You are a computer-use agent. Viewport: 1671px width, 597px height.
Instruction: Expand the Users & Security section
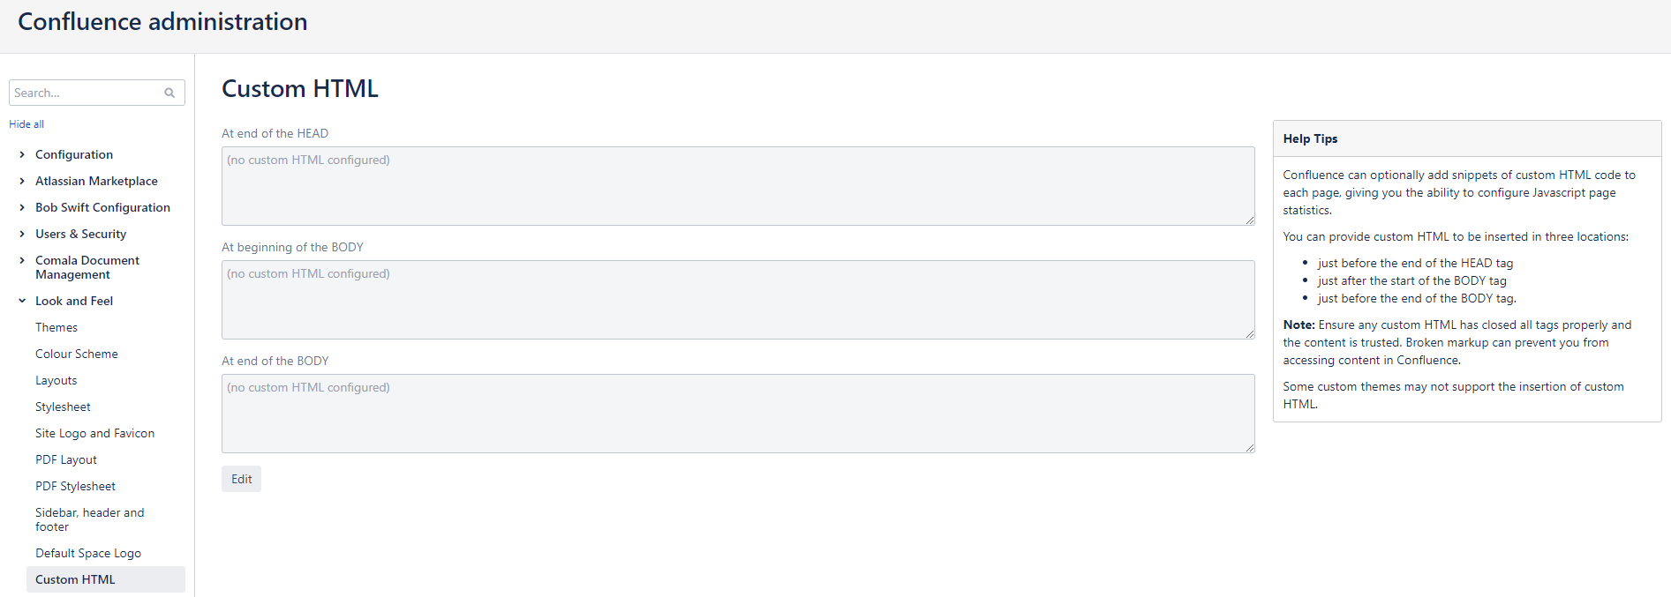(x=21, y=234)
